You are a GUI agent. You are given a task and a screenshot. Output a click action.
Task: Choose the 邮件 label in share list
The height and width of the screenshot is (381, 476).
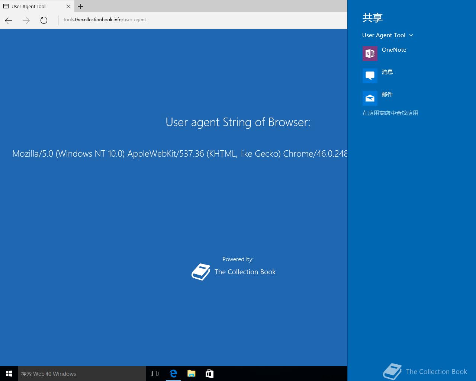[387, 94]
